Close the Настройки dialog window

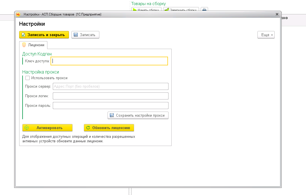(x=277, y=14)
